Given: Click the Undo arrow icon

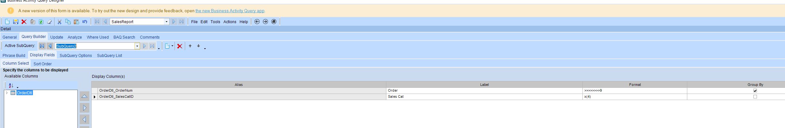Looking at the screenshot, I should [x=85, y=22].
